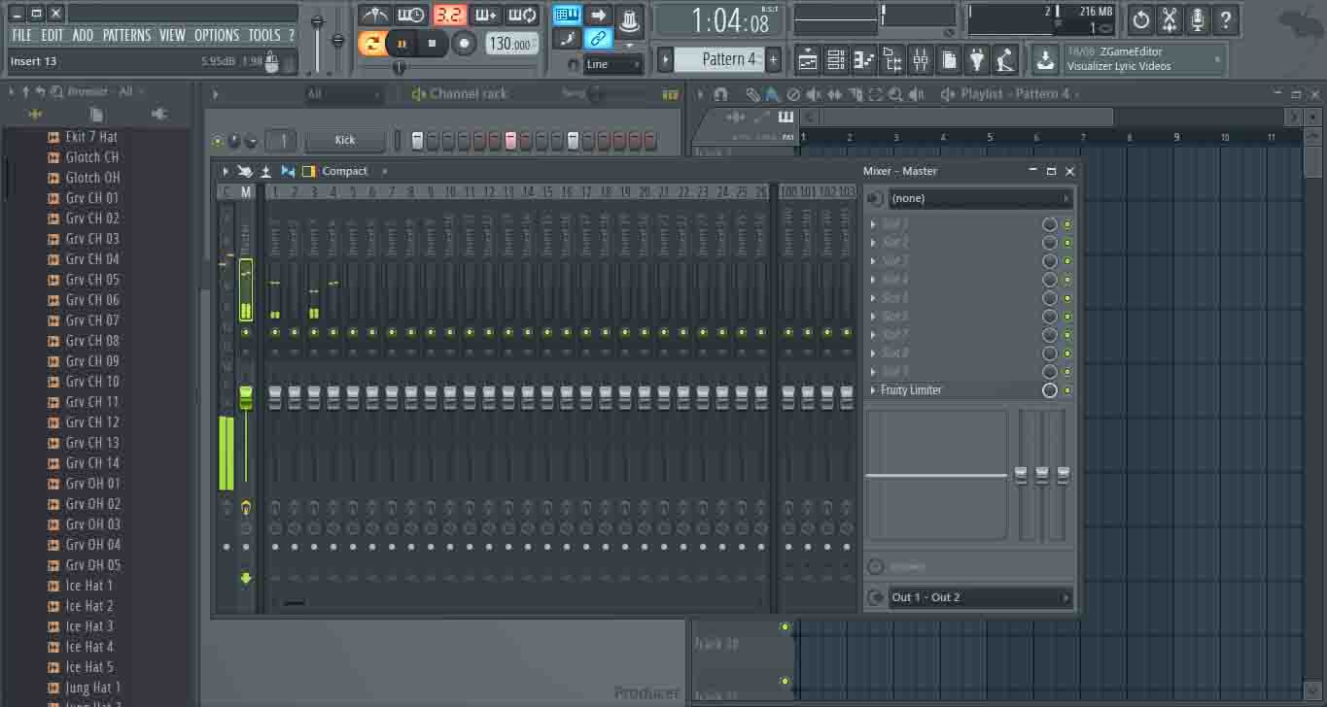Open the VIEW menu
The image size is (1327, 707).
coord(172,35)
